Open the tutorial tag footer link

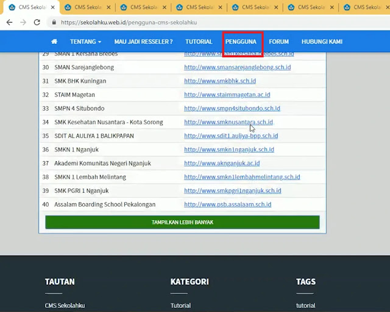pyautogui.click(x=305, y=305)
